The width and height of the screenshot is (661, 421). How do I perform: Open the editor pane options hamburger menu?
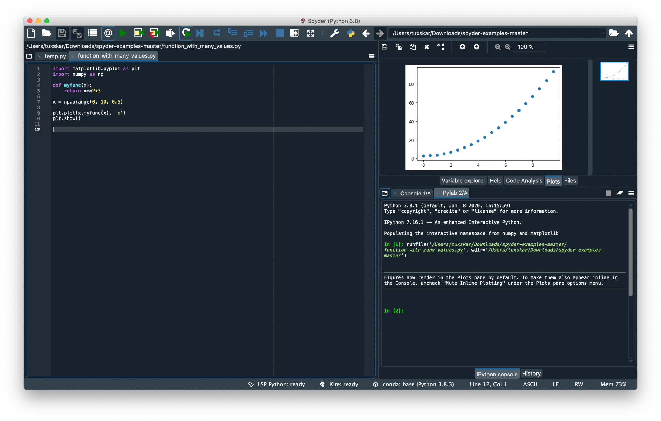click(x=372, y=56)
